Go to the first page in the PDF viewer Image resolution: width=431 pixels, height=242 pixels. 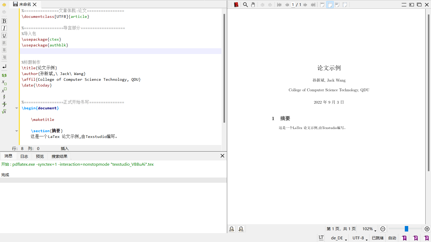(x=279, y=5)
